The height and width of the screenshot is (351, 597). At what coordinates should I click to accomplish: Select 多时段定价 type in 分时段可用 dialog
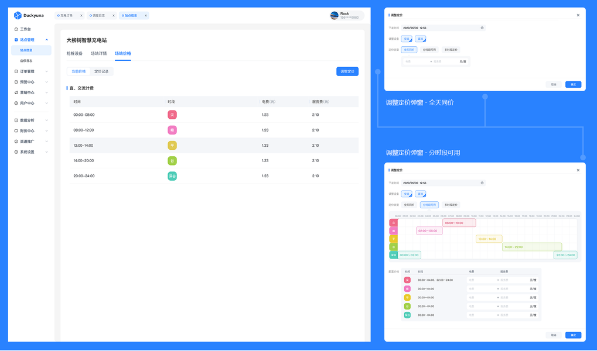pyautogui.click(x=451, y=205)
